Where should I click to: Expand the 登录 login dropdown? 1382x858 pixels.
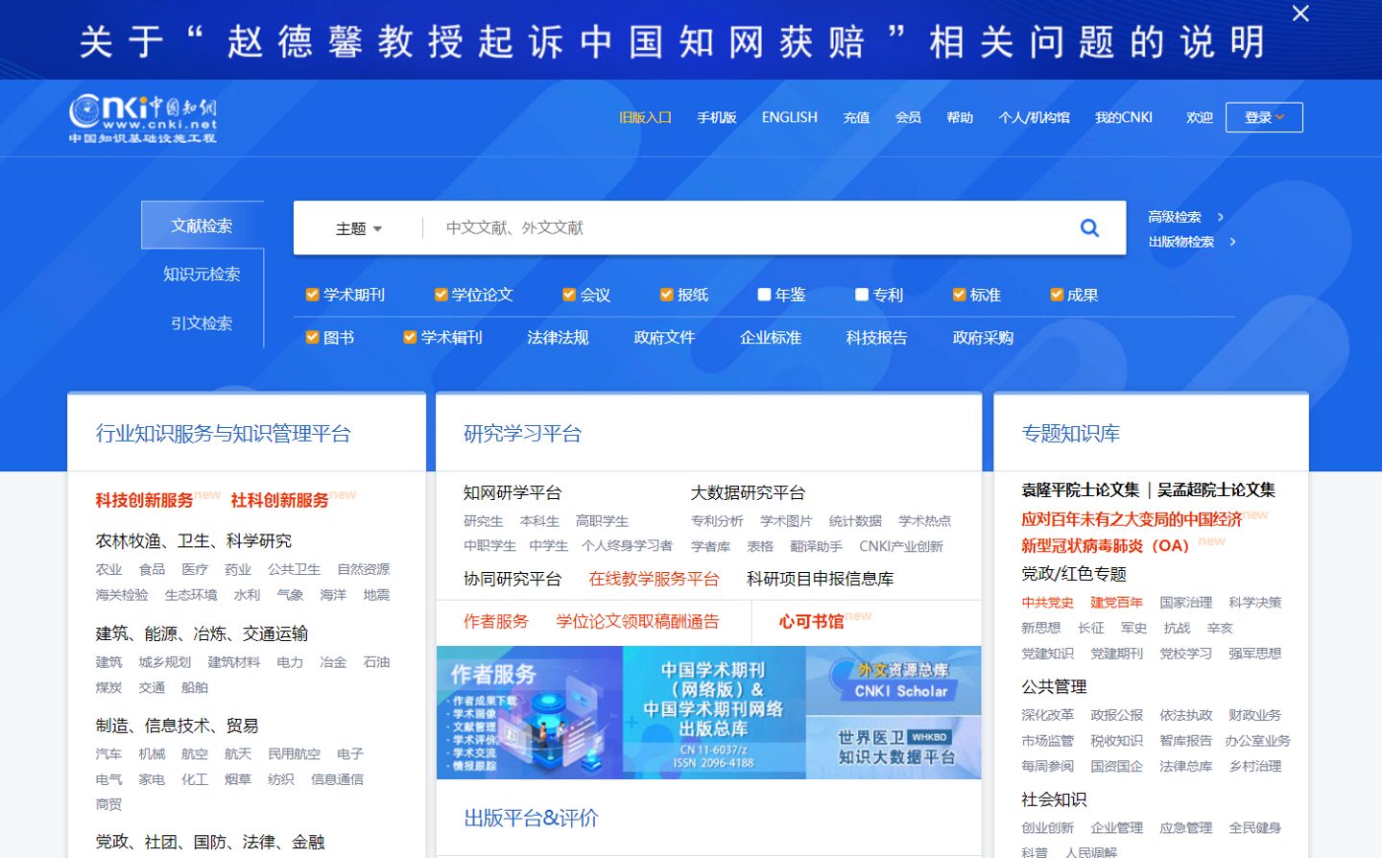[1262, 117]
